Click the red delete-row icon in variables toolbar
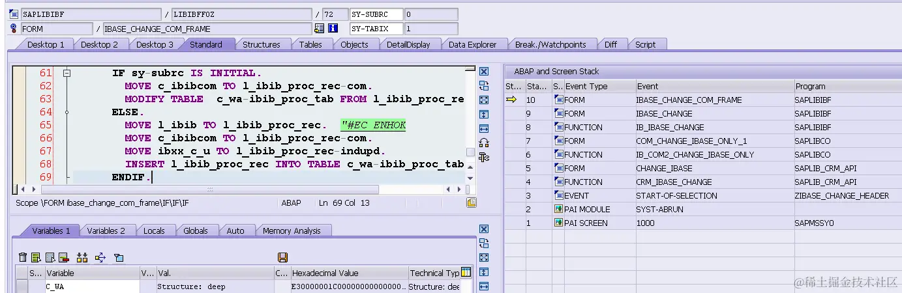The height and width of the screenshot is (293, 902). (64, 258)
